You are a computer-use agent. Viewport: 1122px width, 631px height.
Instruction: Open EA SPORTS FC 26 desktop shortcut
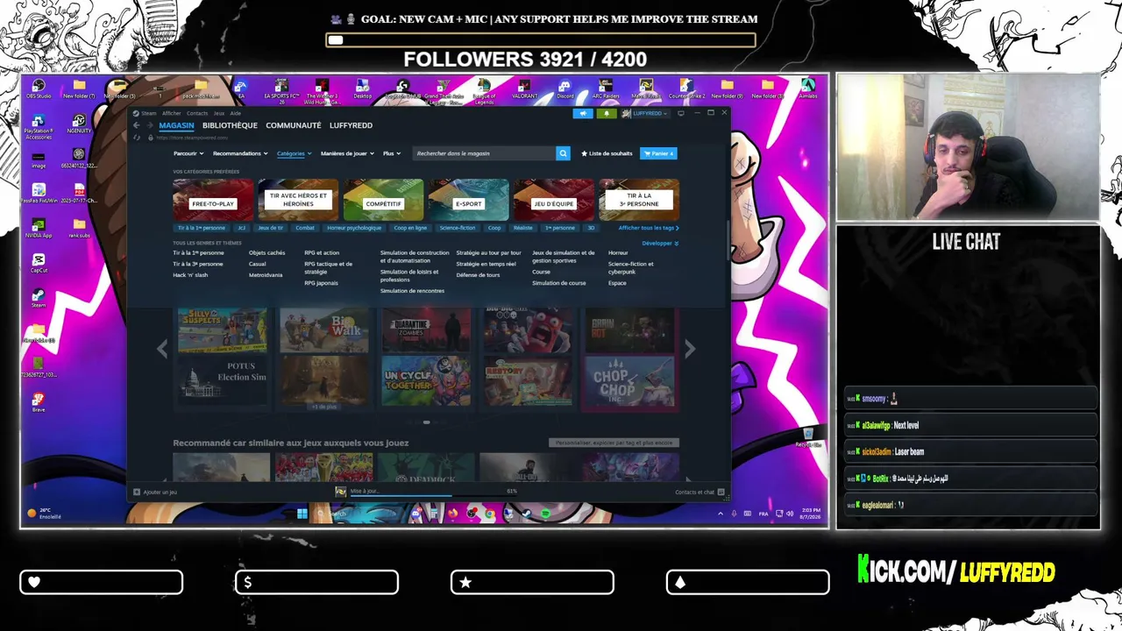(x=281, y=90)
